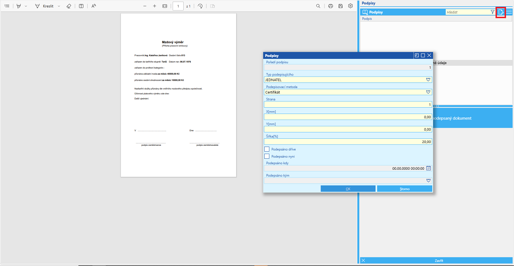The height and width of the screenshot is (266, 514).
Task: Print the document via printer icon
Action: (331, 6)
